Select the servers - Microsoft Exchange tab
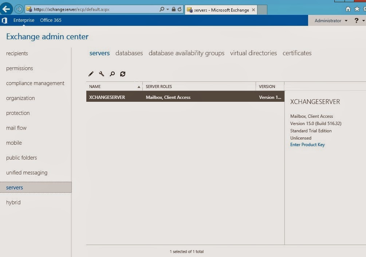 click(x=221, y=10)
